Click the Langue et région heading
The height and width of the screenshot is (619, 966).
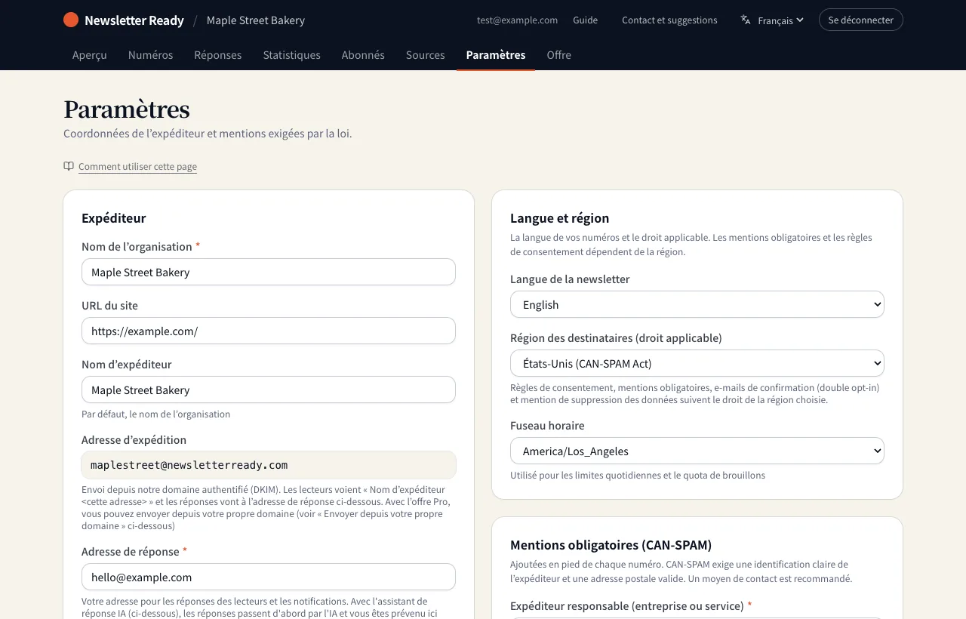[x=560, y=218]
